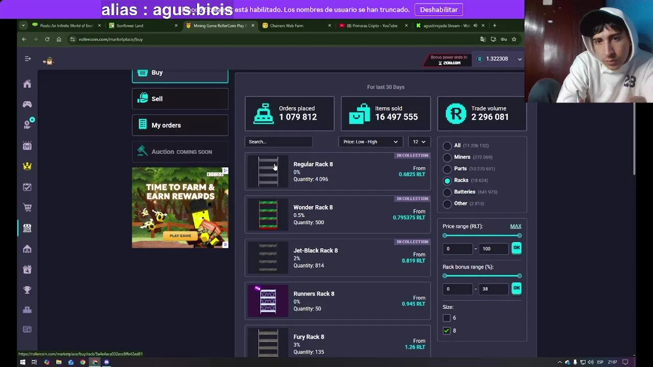The image size is (653, 367).
Task: Open a new browser tab with plus icon
Action: 494,25
